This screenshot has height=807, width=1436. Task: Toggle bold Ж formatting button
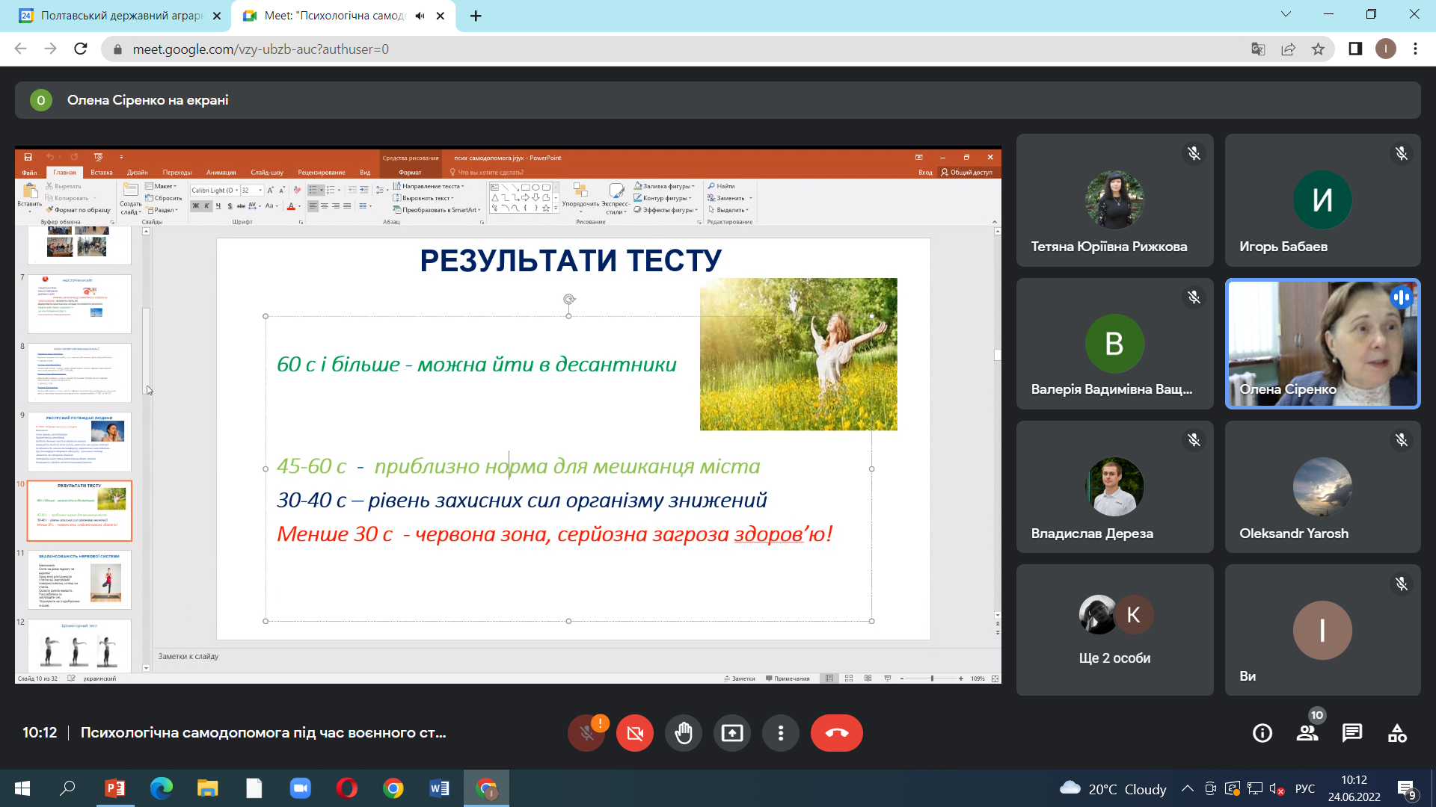tap(196, 206)
